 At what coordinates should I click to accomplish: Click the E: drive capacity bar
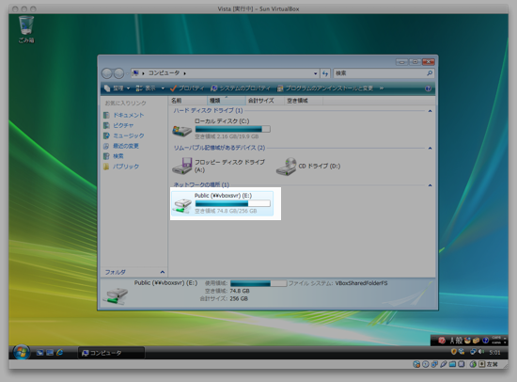tap(233, 203)
